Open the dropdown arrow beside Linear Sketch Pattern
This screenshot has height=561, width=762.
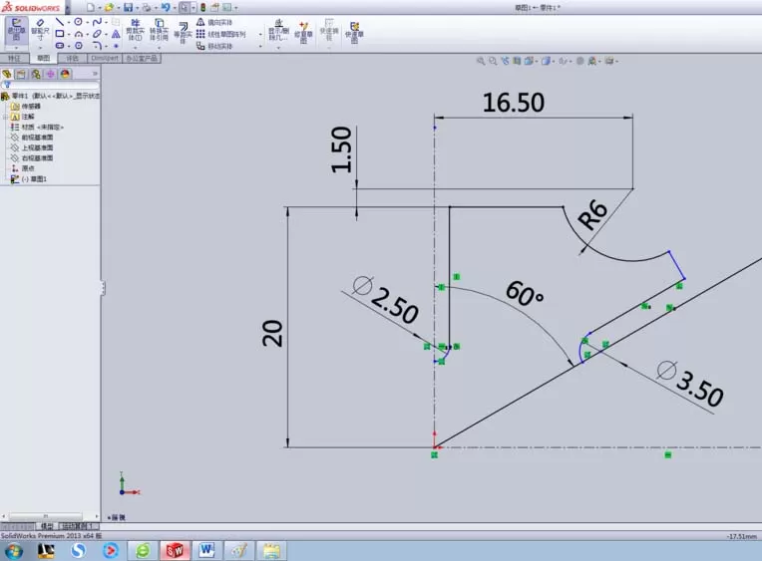(x=260, y=34)
